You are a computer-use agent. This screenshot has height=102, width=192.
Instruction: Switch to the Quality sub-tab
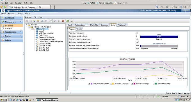point(79,29)
